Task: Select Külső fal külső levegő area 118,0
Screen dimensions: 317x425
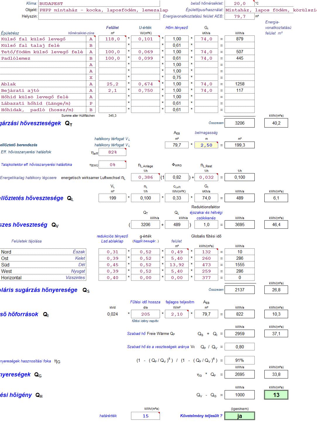Action: (112, 39)
